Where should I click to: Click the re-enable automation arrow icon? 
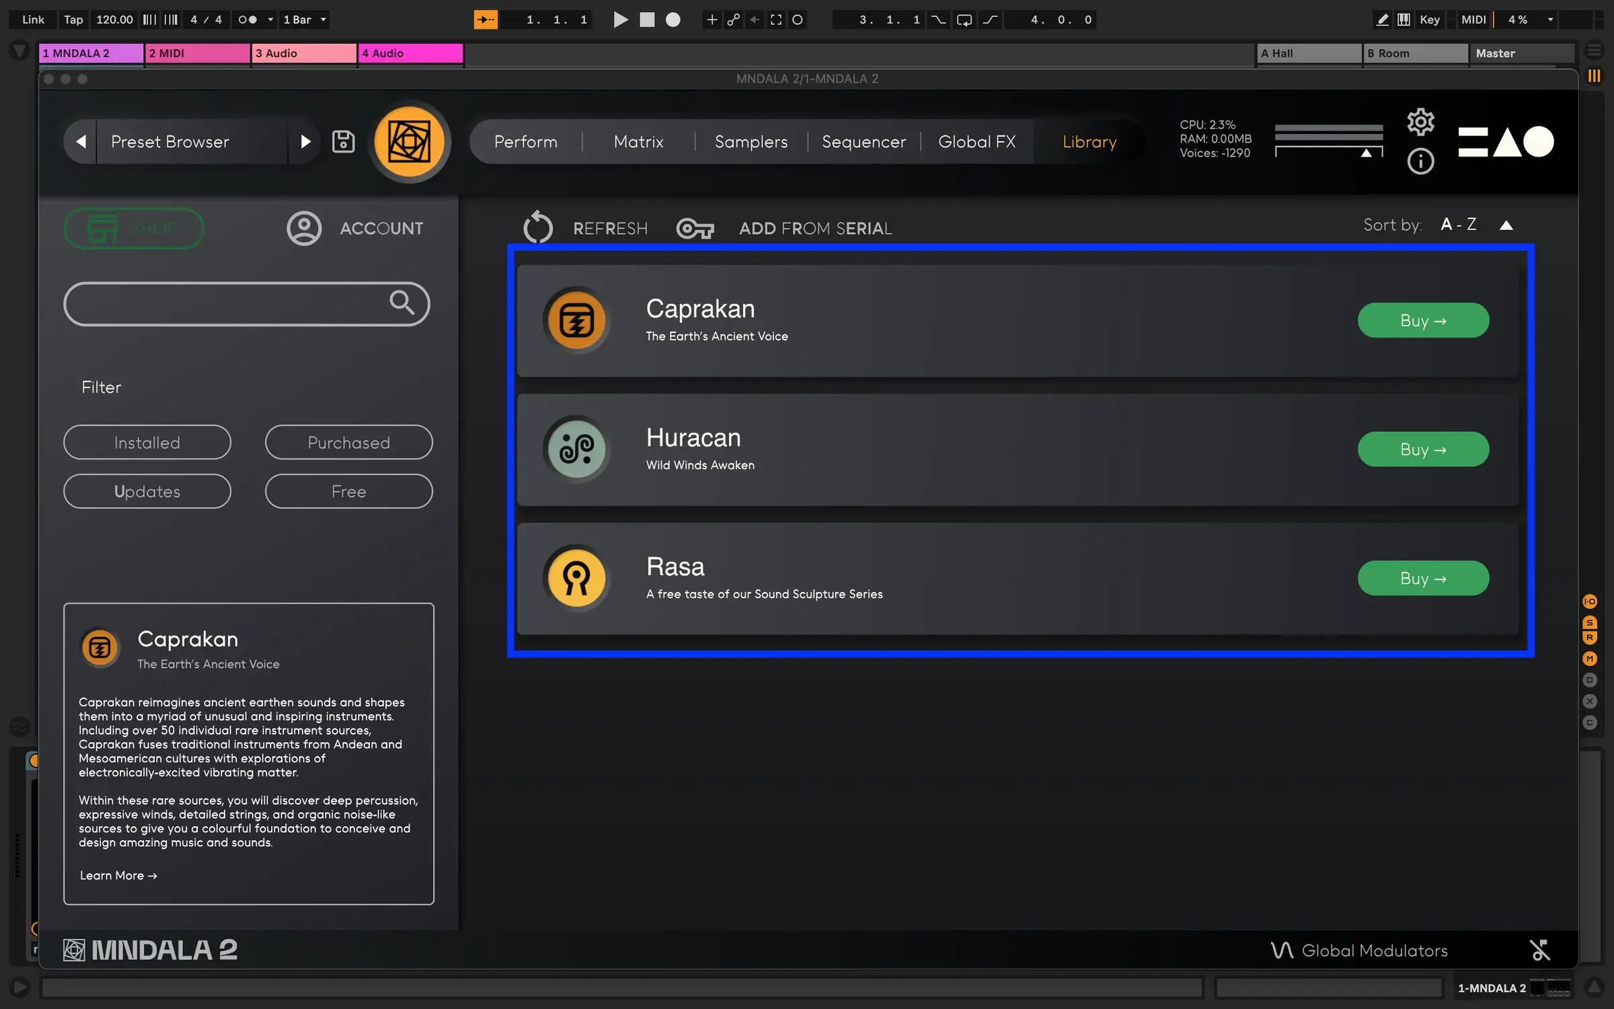click(x=755, y=20)
